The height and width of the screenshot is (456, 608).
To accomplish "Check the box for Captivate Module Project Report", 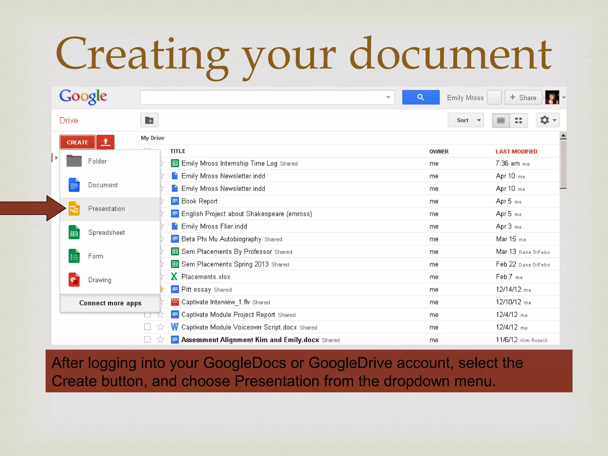I will [x=148, y=314].
